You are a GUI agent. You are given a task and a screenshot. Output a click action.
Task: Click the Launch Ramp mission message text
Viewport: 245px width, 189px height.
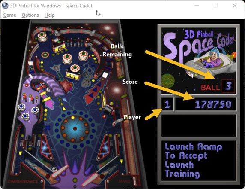tap(194, 160)
